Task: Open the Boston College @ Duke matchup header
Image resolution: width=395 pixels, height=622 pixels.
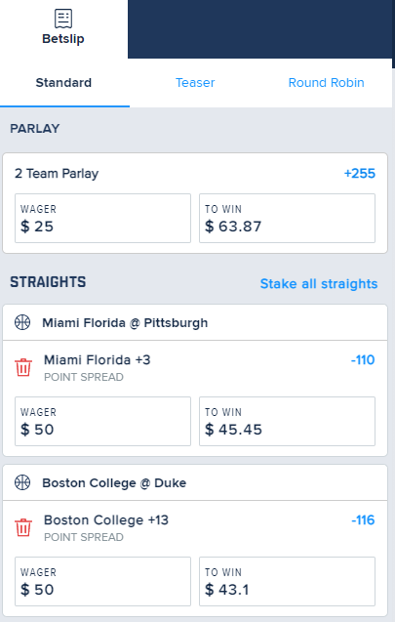Action: tap(195, 482)
